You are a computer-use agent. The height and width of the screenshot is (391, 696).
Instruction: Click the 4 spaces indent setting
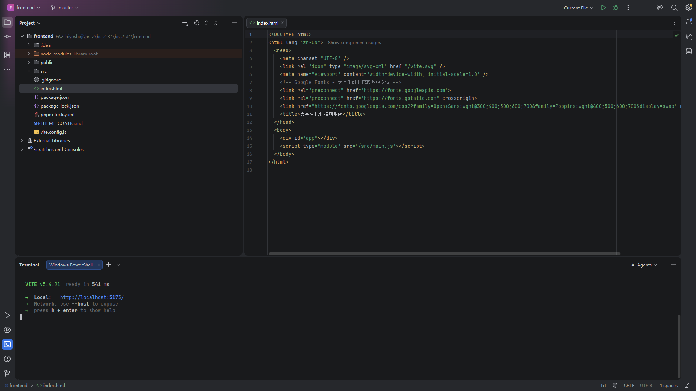click(668, 386)
